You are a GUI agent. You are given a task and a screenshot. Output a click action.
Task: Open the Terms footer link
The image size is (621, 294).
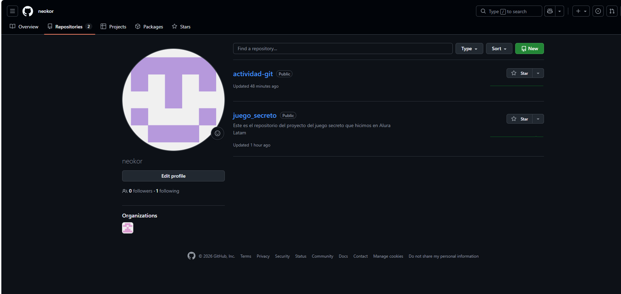click(x=246, y=256)
